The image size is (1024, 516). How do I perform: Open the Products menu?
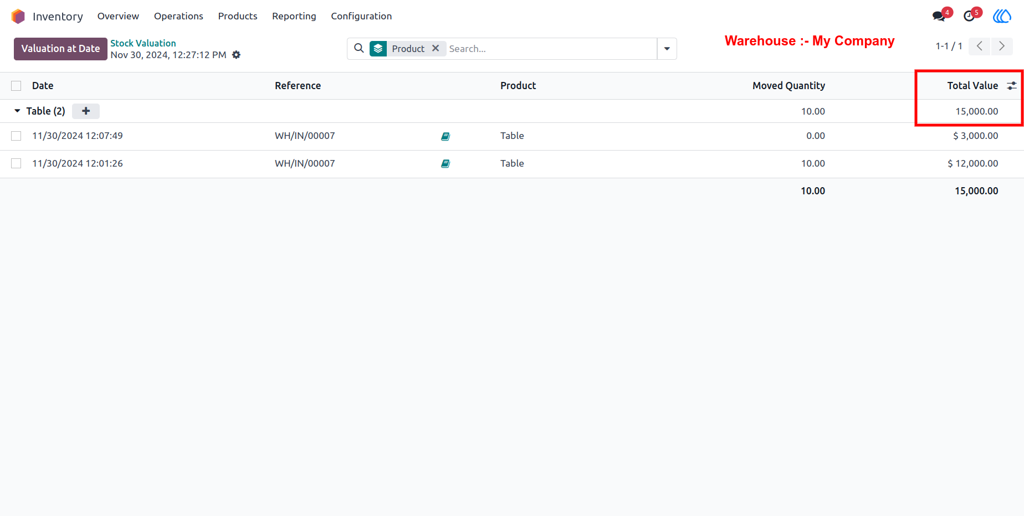pyautogui.click(x=238, y=16)
